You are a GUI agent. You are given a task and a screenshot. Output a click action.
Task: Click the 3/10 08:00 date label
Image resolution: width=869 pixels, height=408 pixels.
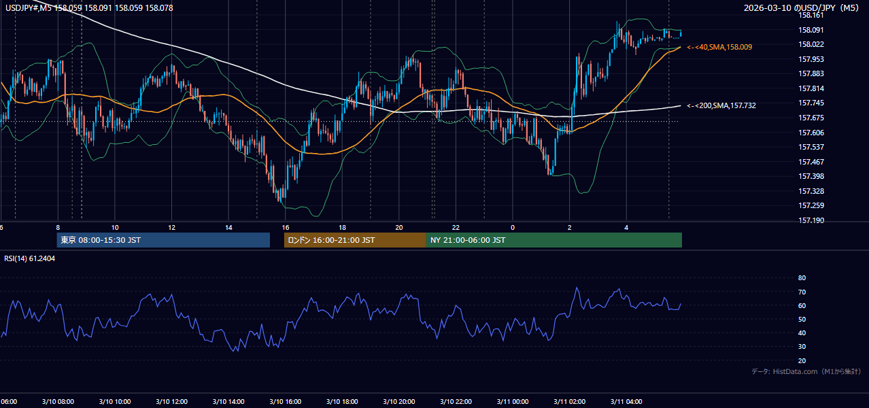pyautogui.click(x=59, y=402)
